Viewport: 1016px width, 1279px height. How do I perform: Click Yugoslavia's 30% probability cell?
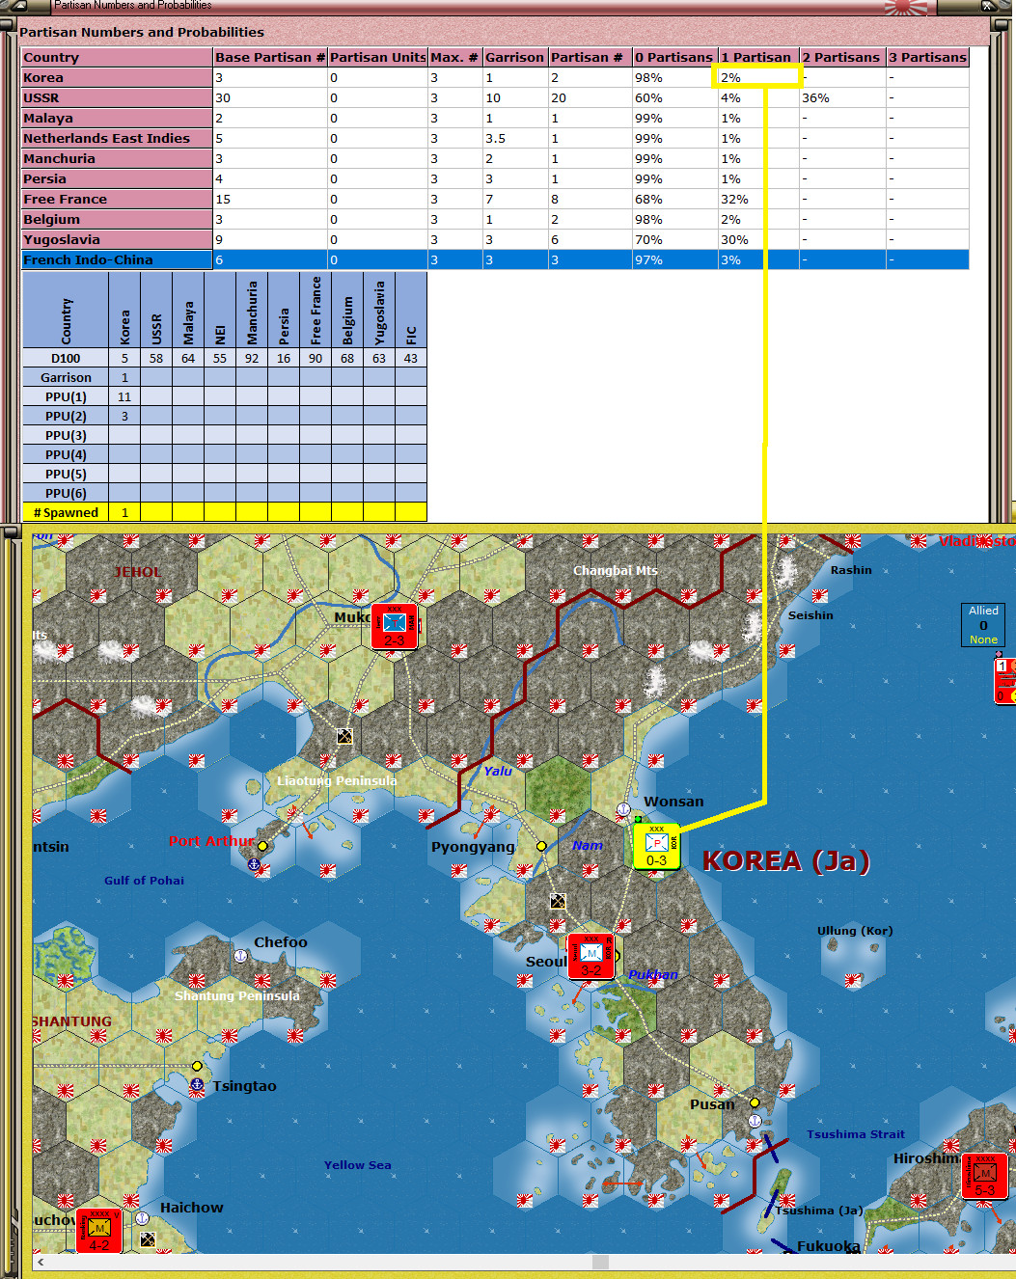coord(758,239)
